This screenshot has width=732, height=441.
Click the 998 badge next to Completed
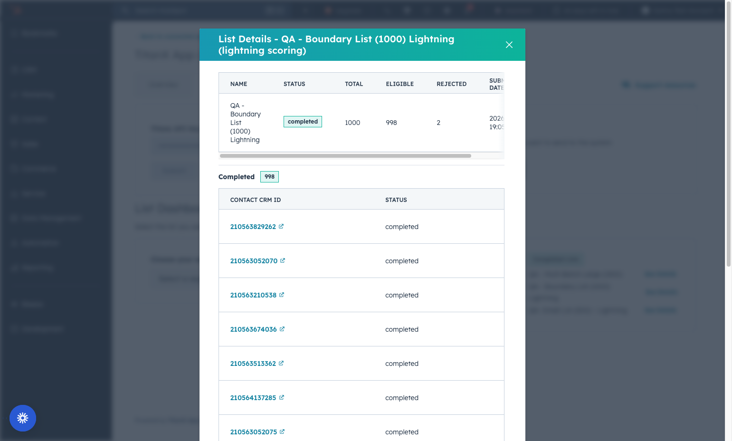269,177
